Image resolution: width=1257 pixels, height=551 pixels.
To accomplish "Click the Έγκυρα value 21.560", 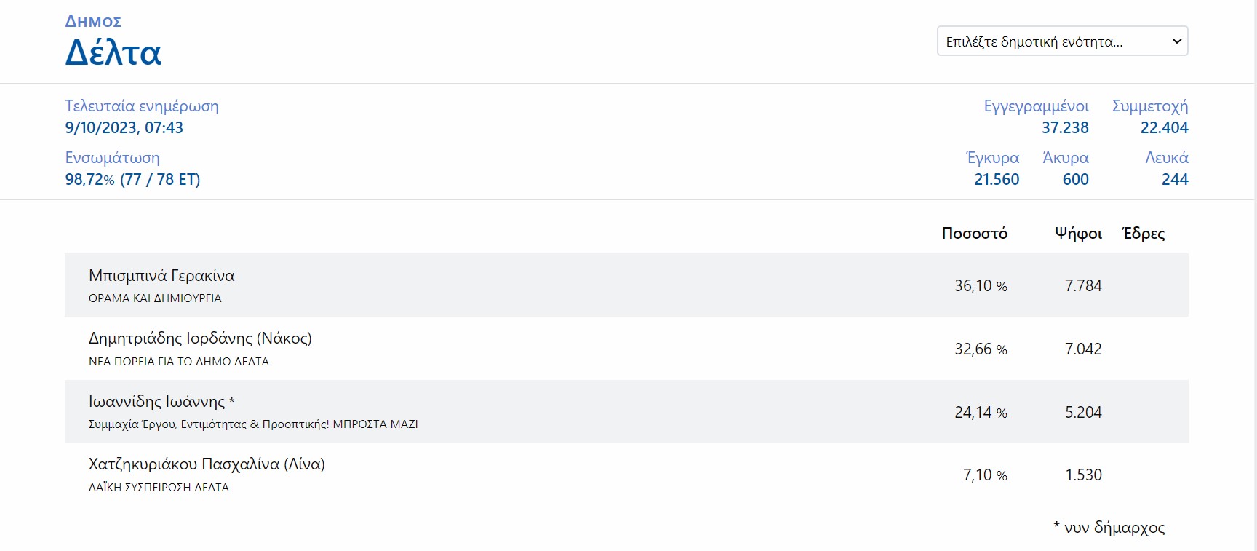I will coord(997,180).
